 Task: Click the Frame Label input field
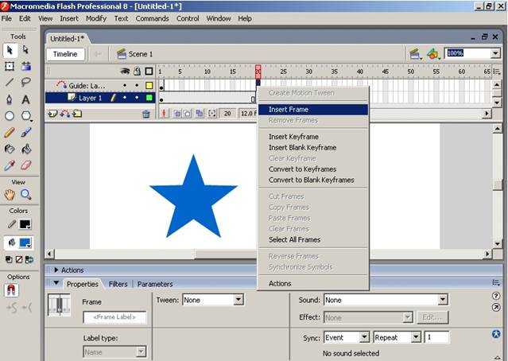click(x=114, y=317)
